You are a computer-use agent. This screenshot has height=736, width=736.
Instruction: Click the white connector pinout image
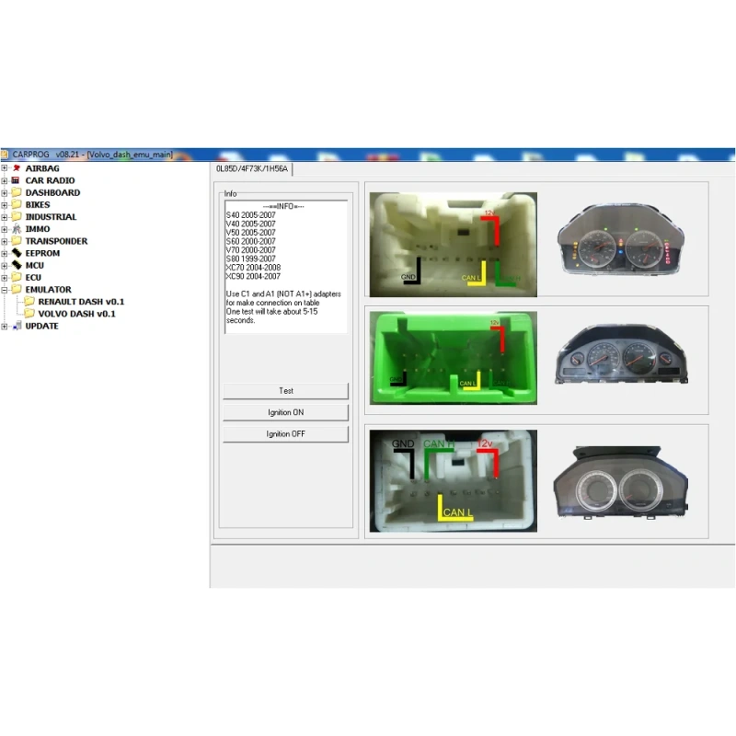(x=454, y=245)
